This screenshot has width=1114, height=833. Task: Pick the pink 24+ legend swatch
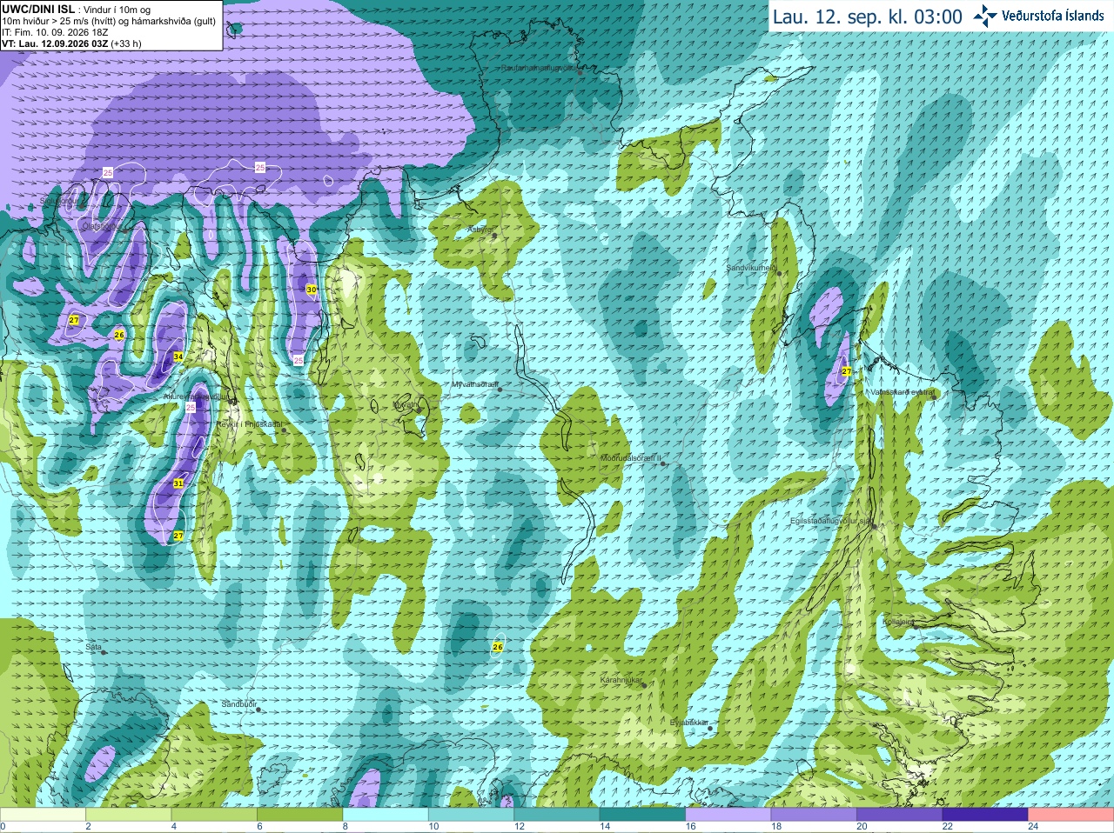click(1071, 815)
